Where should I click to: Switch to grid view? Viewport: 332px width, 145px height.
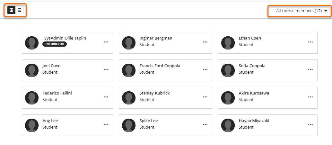[11, 10]
